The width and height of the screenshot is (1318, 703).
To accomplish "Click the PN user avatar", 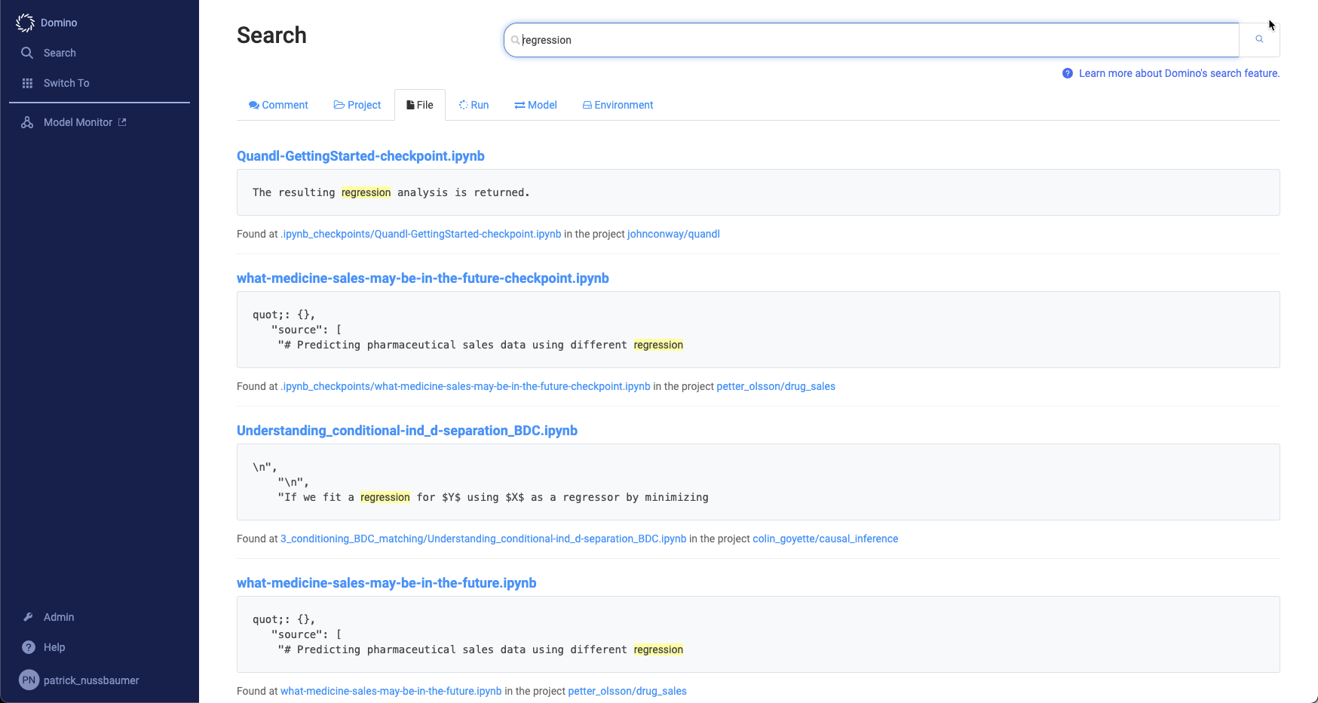I will click(29, 680).
